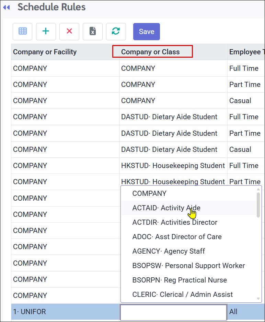Viewport: 265px width, 322px height.
Task: Choose CLERIC· Clerical / Admin Assist
Action: (189, 294)
